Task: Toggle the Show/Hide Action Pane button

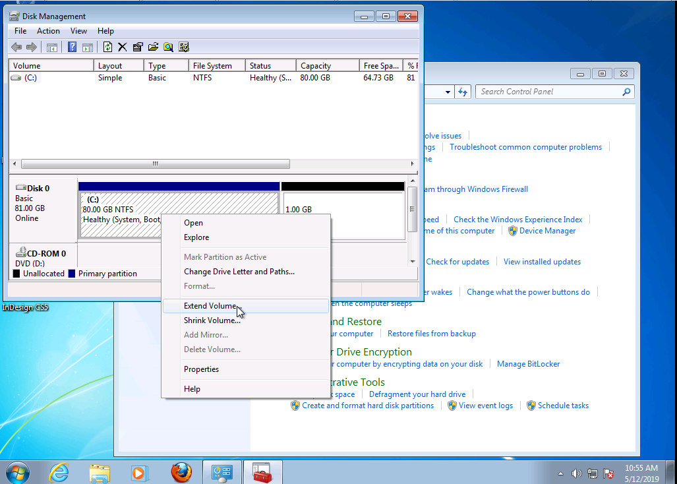Action: (x=88, y=47)
